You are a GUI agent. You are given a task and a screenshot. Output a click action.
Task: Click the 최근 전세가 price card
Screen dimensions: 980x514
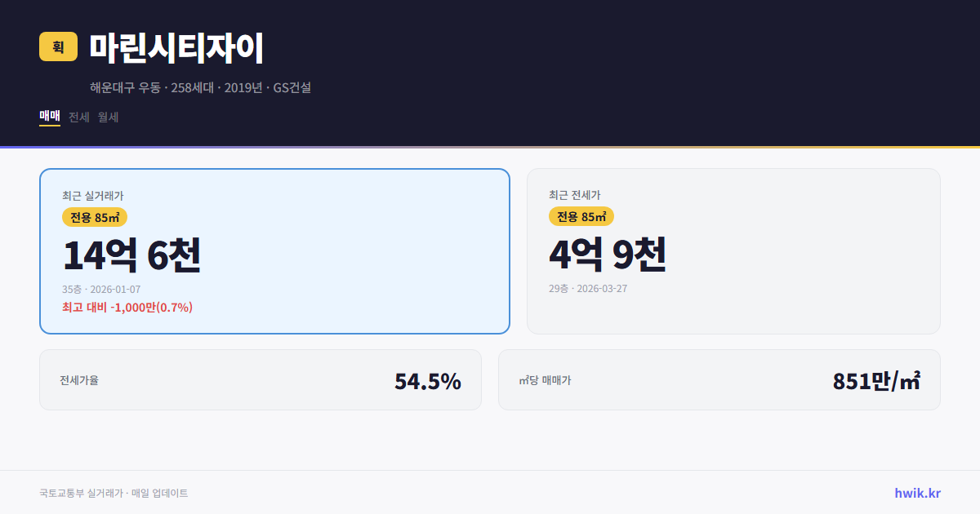click(x=733, y=250)
